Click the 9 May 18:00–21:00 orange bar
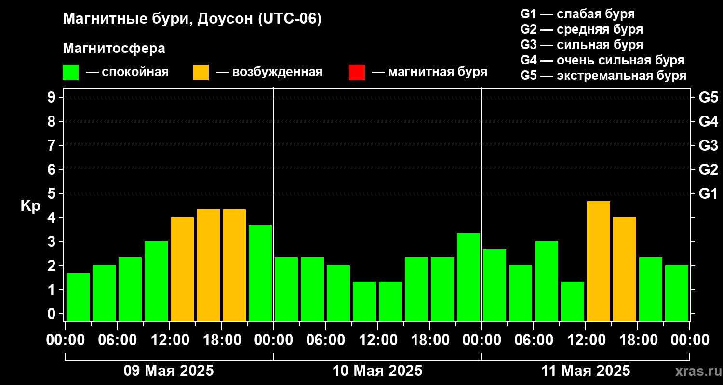 (x=234, y=265)
